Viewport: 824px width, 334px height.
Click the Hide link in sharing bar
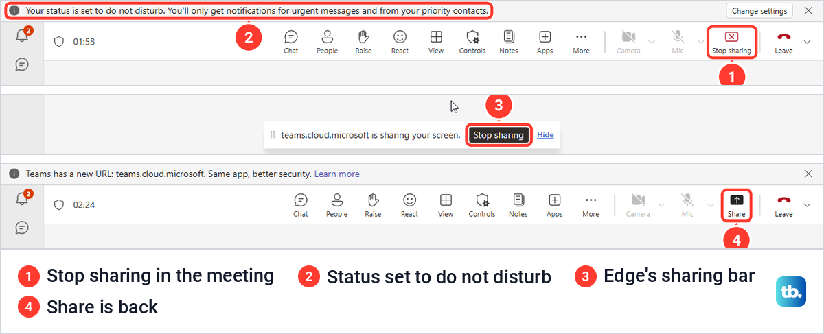coord(545,135)
